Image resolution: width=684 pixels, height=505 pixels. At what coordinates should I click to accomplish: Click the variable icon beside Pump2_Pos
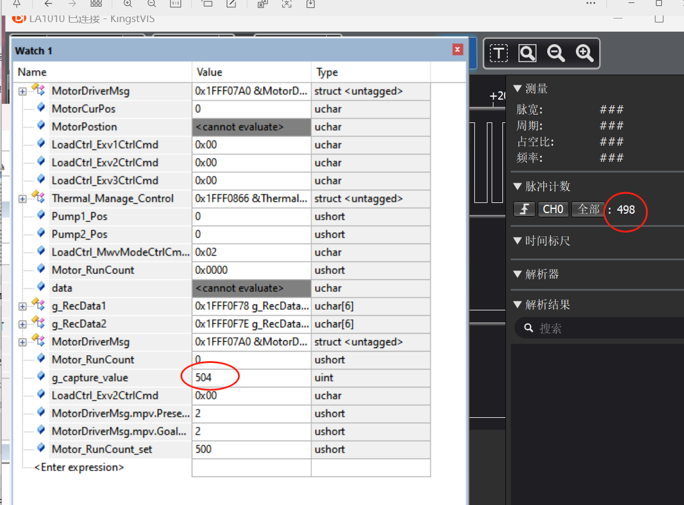tap(41, 233)
